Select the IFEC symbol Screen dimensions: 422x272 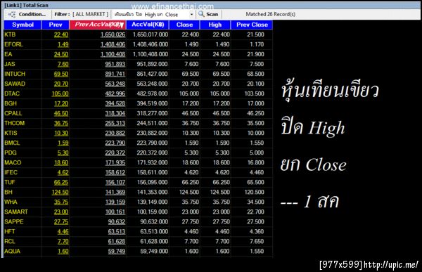pyautogui.click(x=11, y=172)
